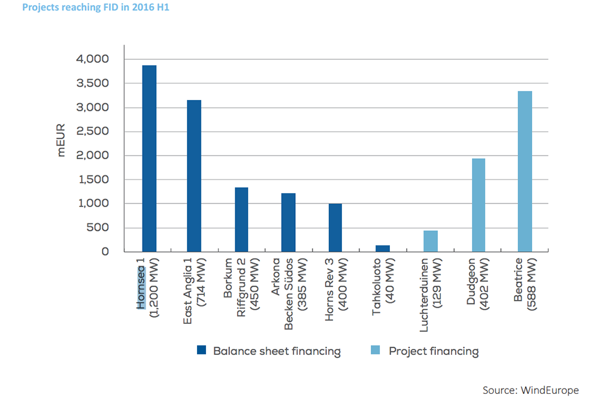
Task: Select the Horns Rev 3 bar
Action: click(x=335, y=228)
